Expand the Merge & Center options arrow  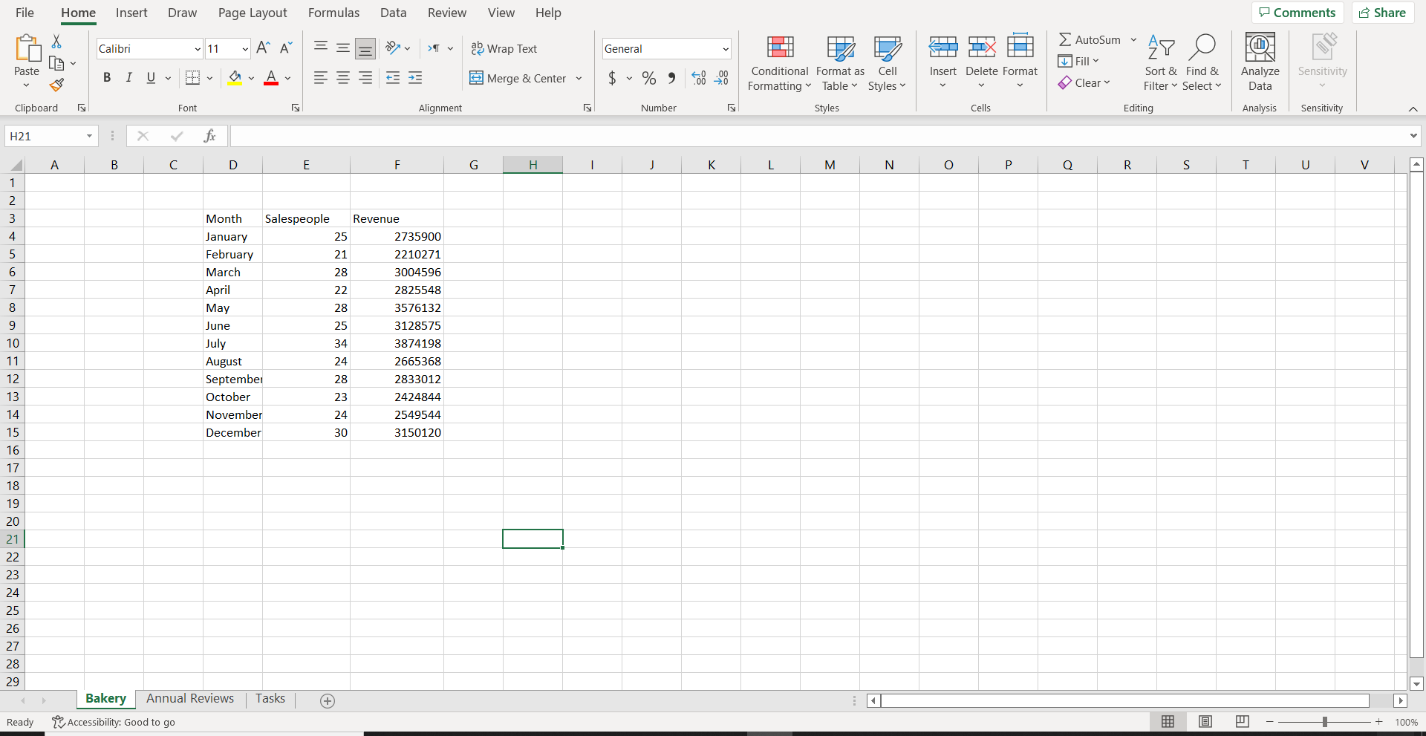click(x=579, y=79)
